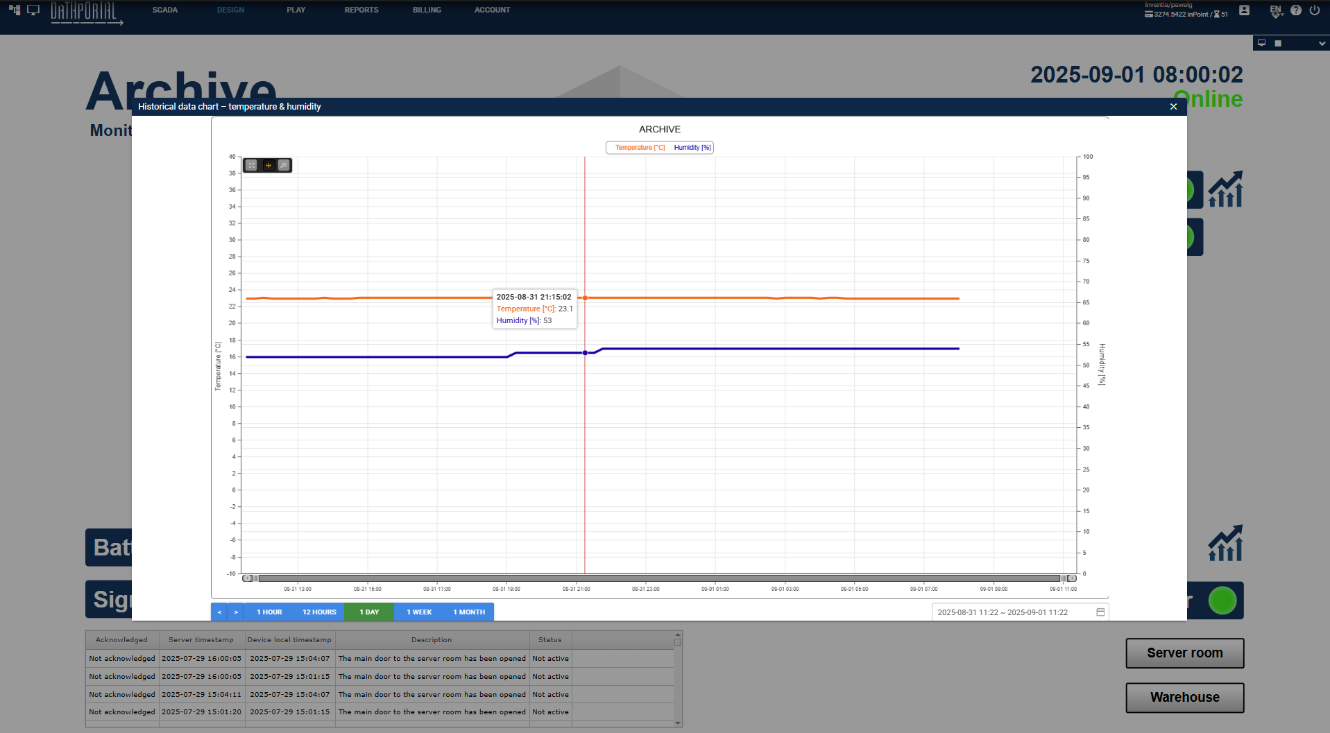This screenshot has height=733, width=1330.
Task: Click the Acknowledged column header
Action: click(x=122, y=640)
